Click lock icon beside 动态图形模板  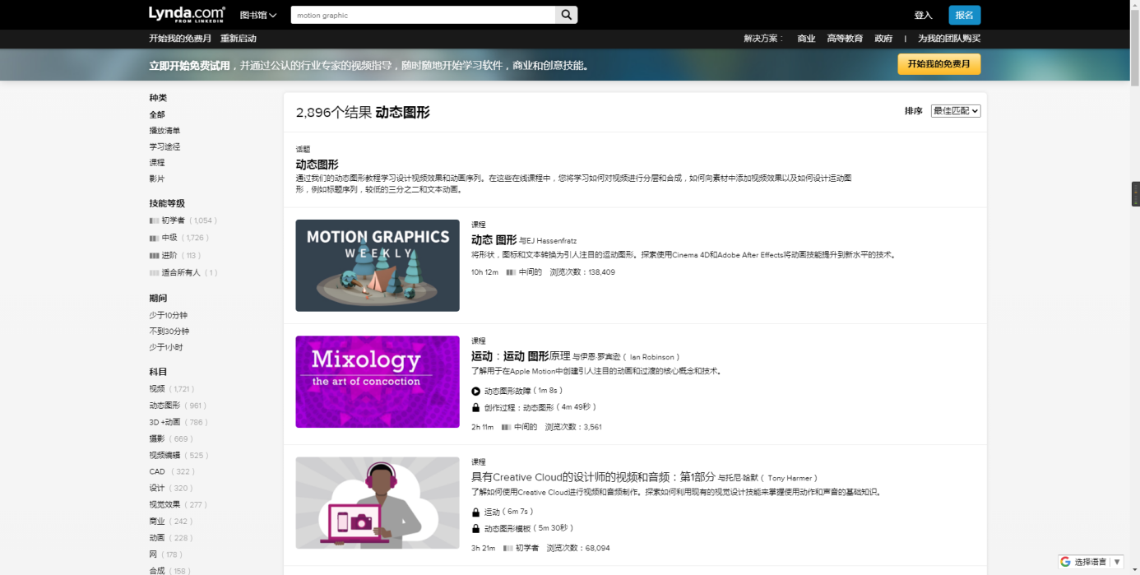click(x=475, y=528)
